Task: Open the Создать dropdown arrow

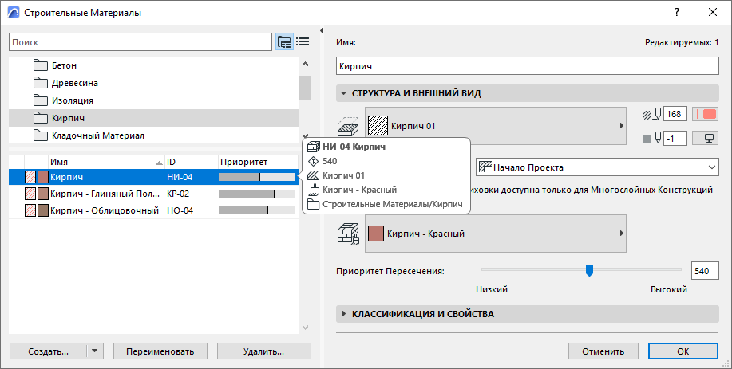Action: click(95, 351)
